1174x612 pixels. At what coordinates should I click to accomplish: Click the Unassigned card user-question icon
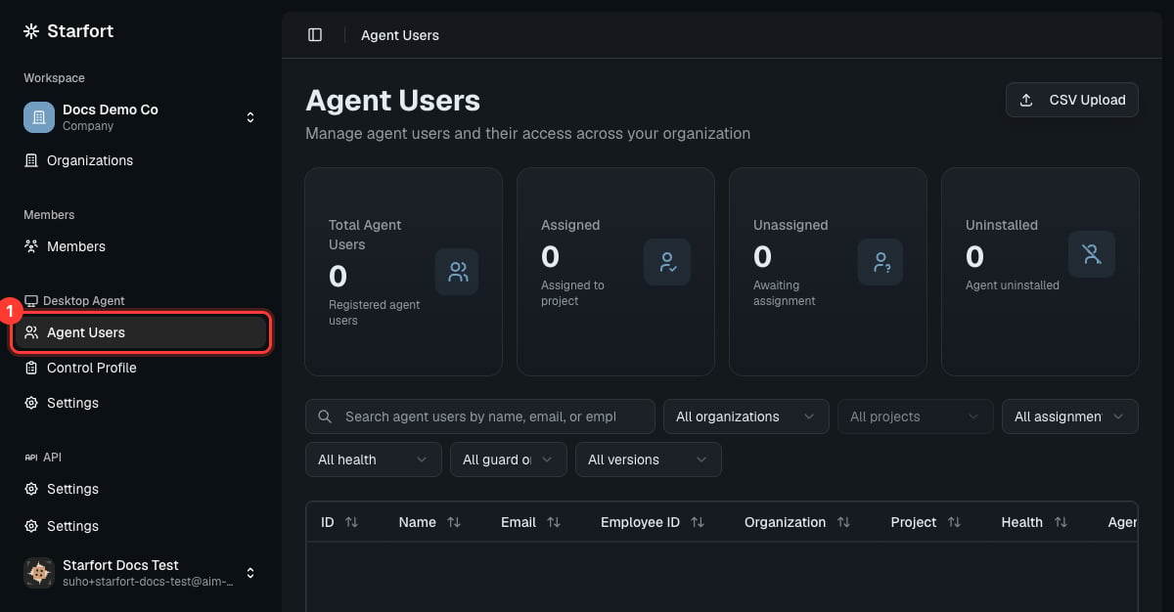[x=880, y=262]
